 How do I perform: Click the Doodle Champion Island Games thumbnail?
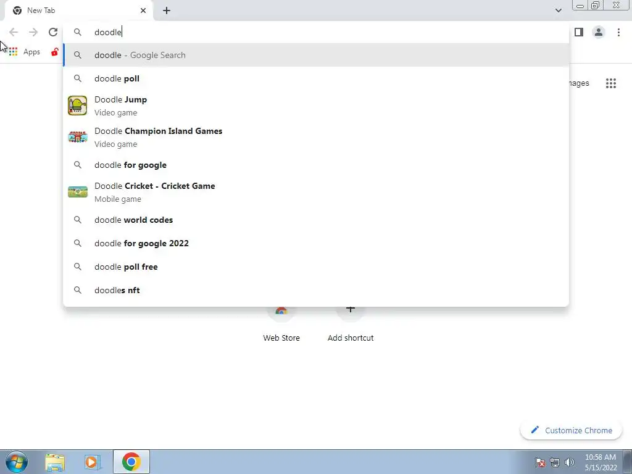77,137
